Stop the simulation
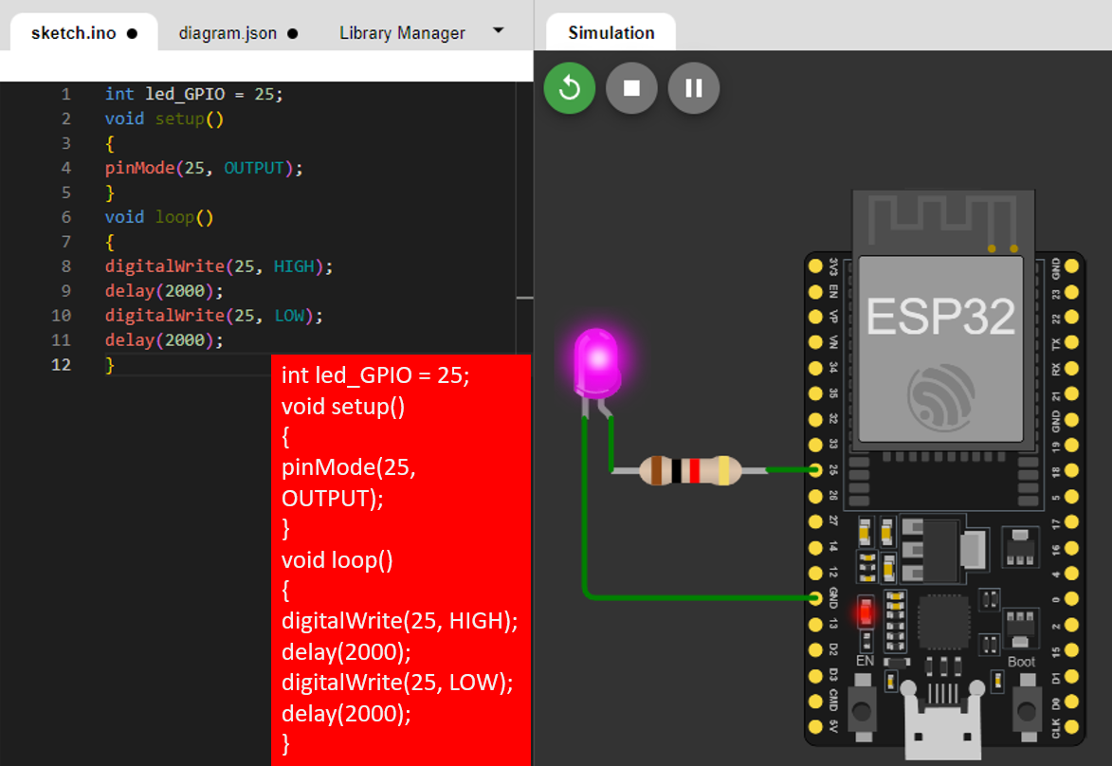 pyautogui.click(x=631, y=88)
